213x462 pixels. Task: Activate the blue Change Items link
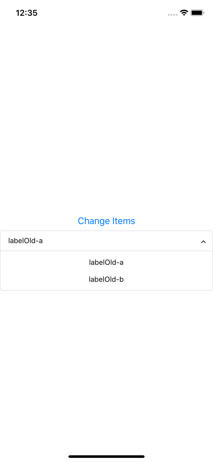106,221
